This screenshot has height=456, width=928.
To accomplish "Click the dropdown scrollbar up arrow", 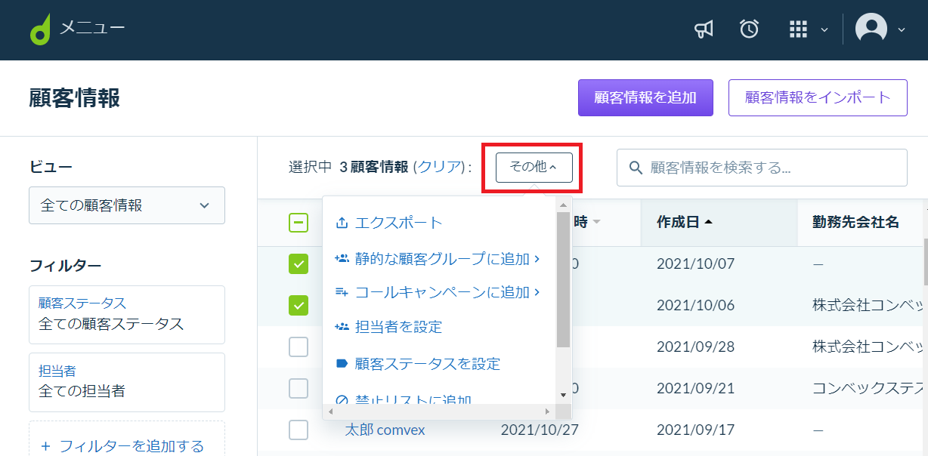I will (563, 205).
